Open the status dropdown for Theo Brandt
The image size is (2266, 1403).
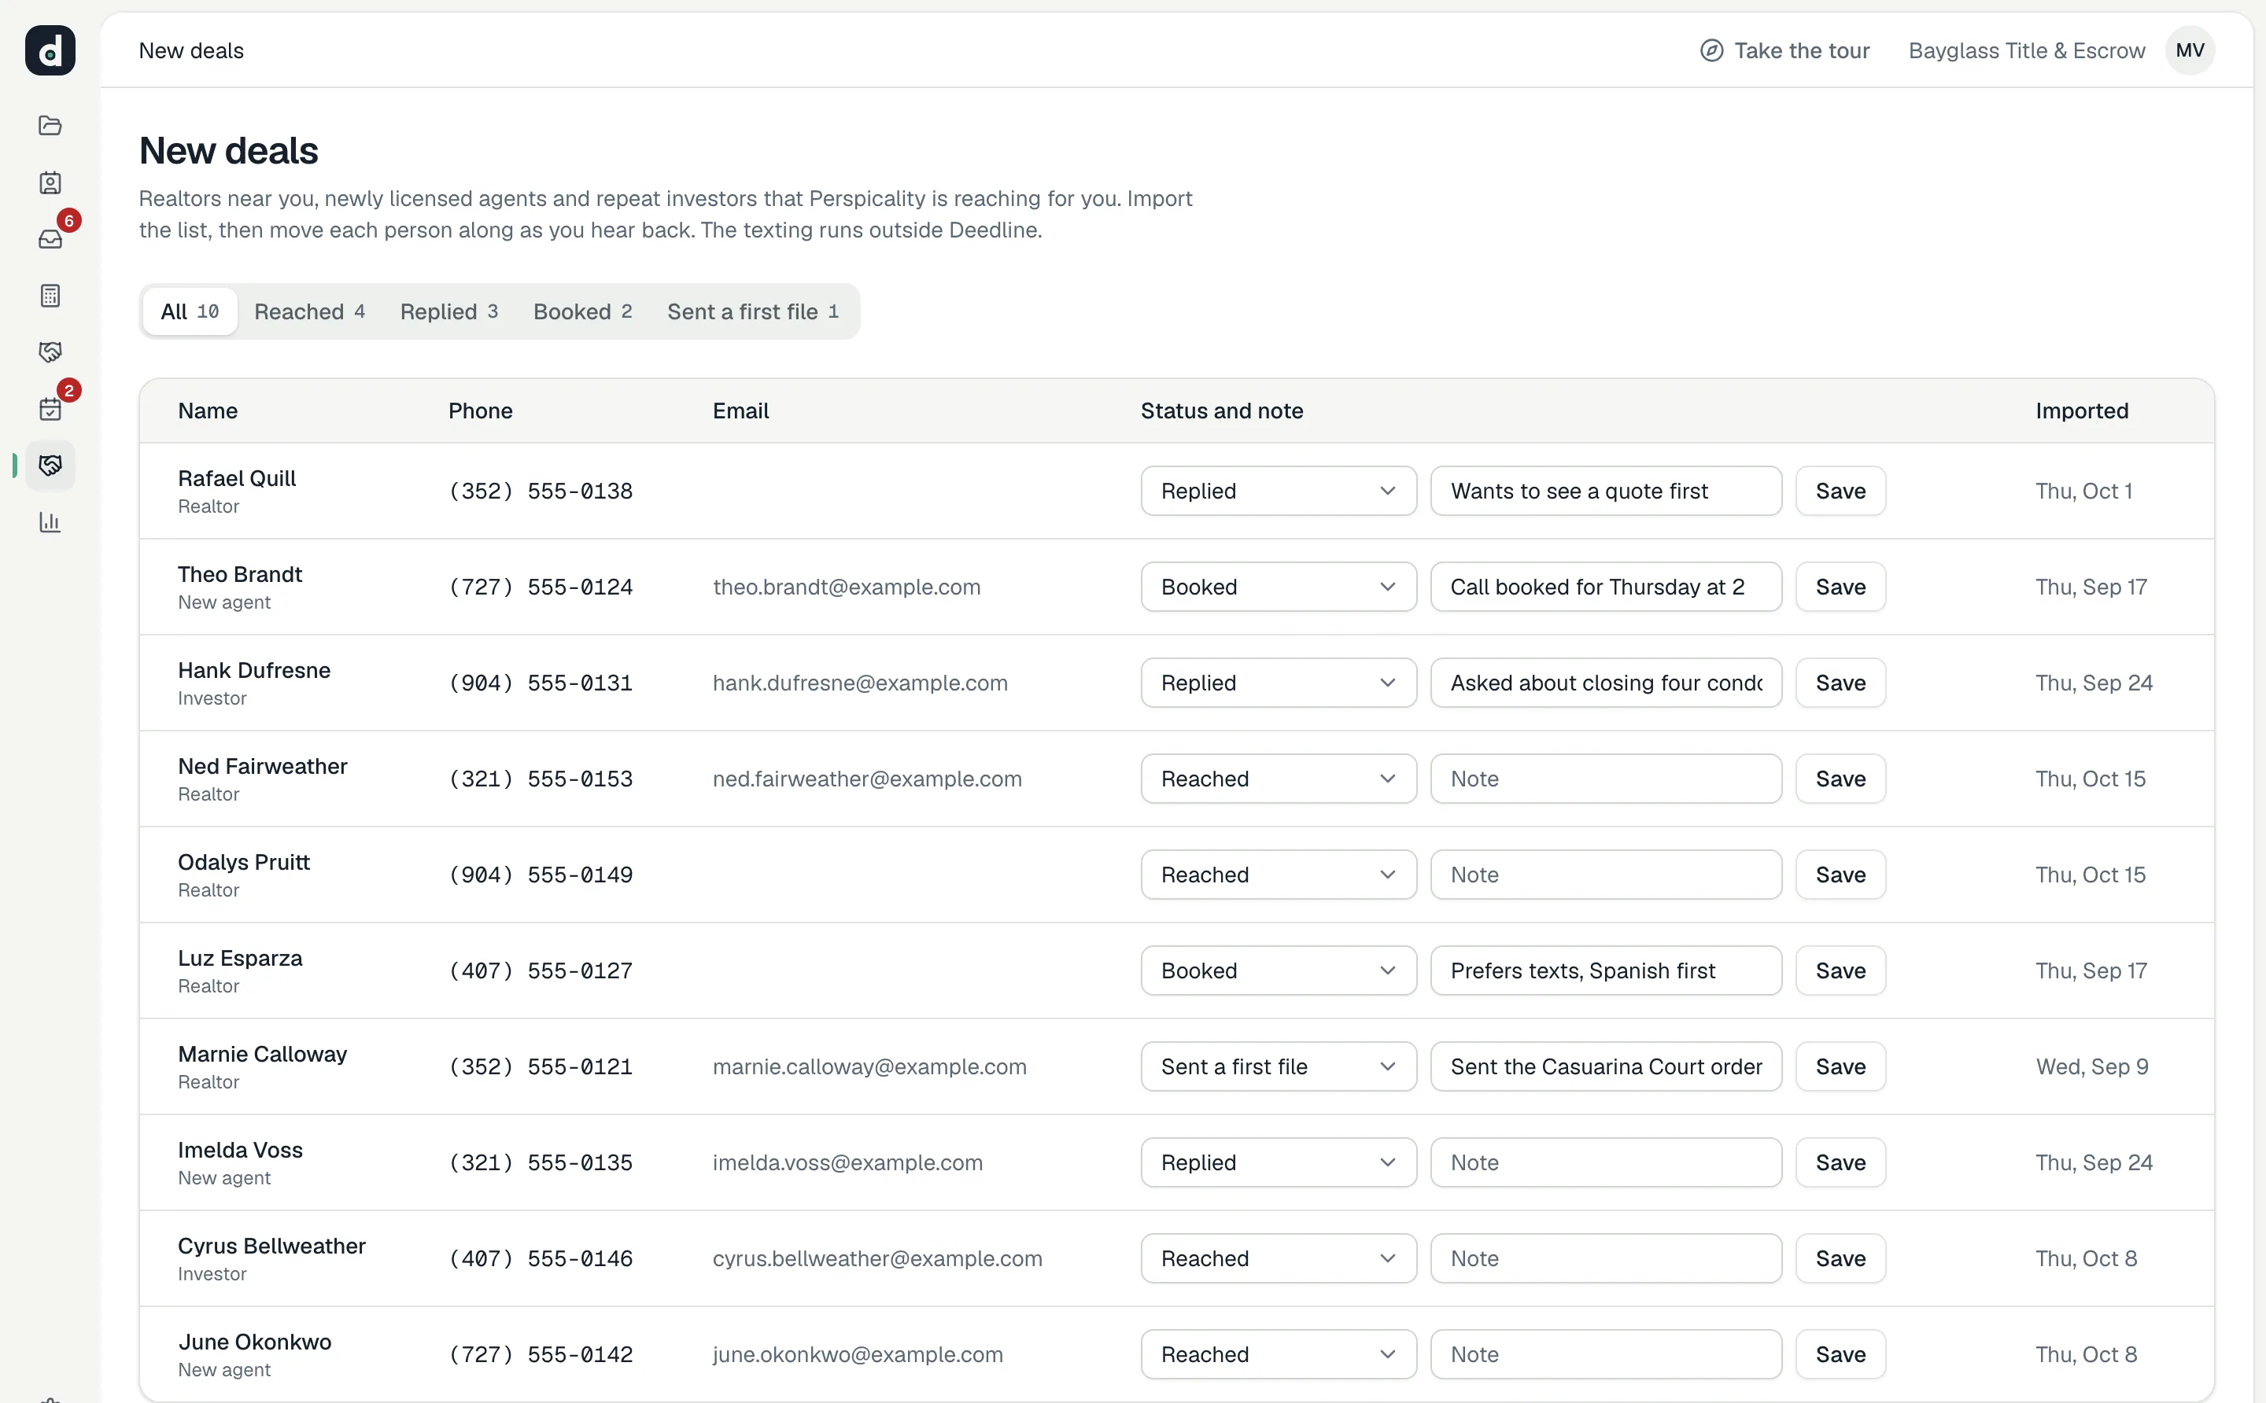tap(1279, 587)
